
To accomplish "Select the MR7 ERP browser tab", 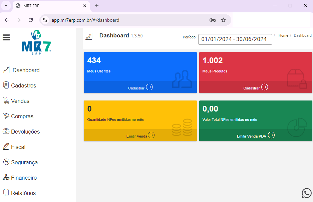I will coord(51,6).
